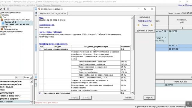The width and height of the screenshot is (192, 108).
Task: Select the СБЦП 81-02-07-2001_0-0-5-10 tab
Action: pos(52,13)
